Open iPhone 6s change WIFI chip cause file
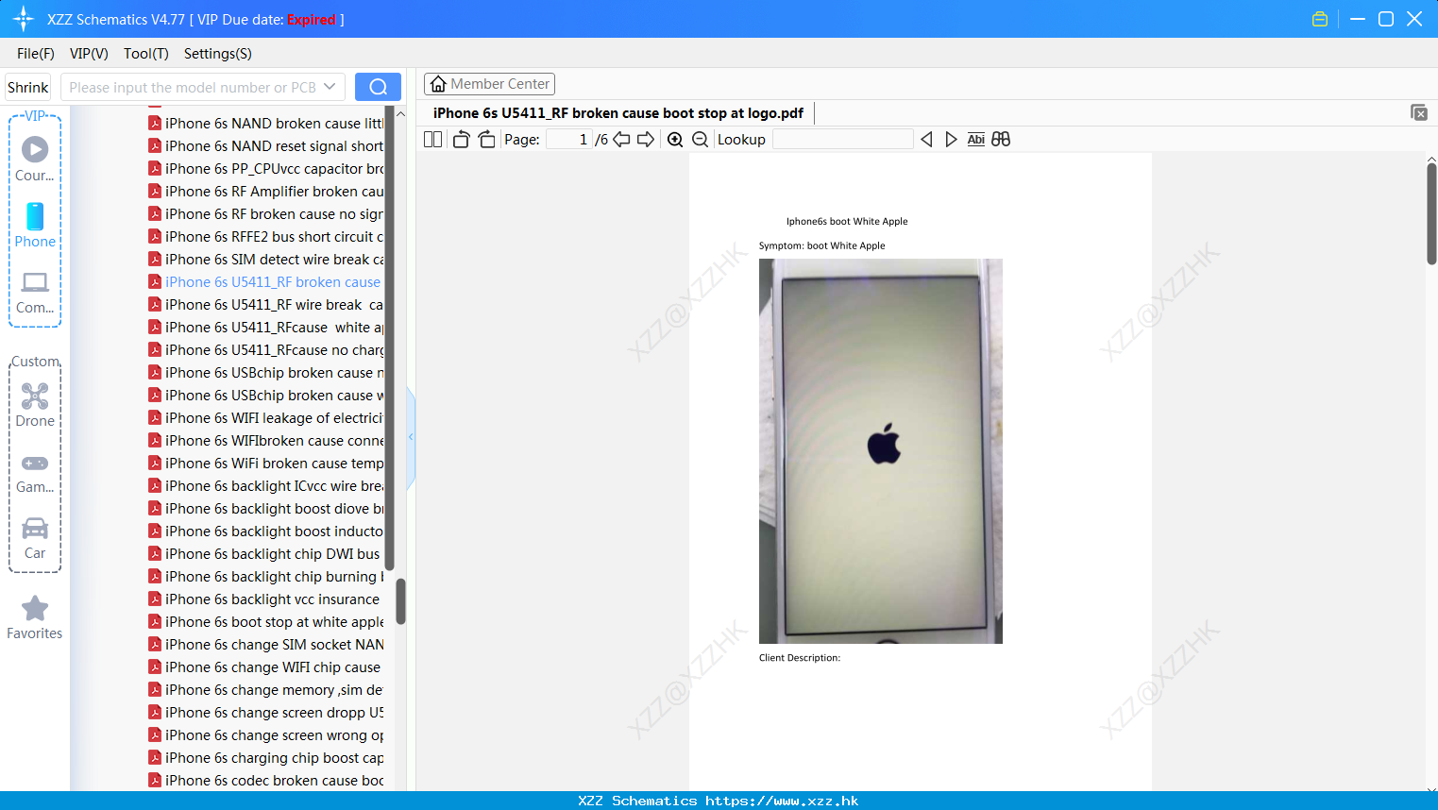The height and width of the screenshot is (810, 1438). (265, 667)
